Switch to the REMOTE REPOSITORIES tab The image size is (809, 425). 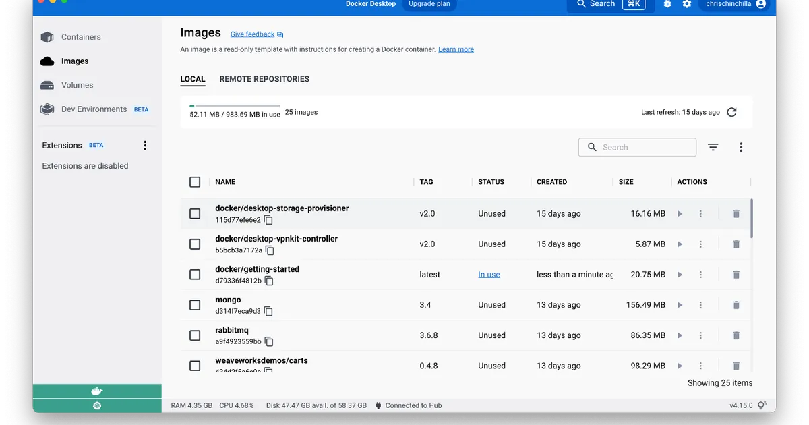pos(264,79)
